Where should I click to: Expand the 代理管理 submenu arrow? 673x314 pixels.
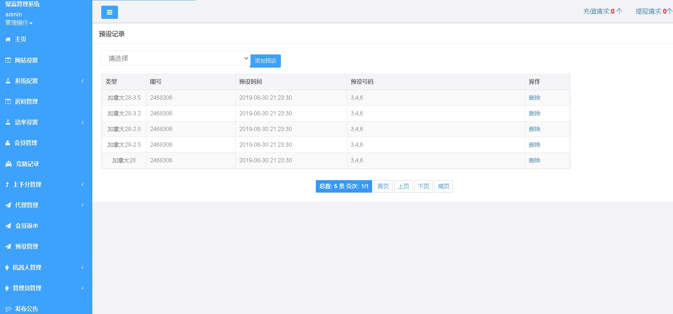coord(82,205)
